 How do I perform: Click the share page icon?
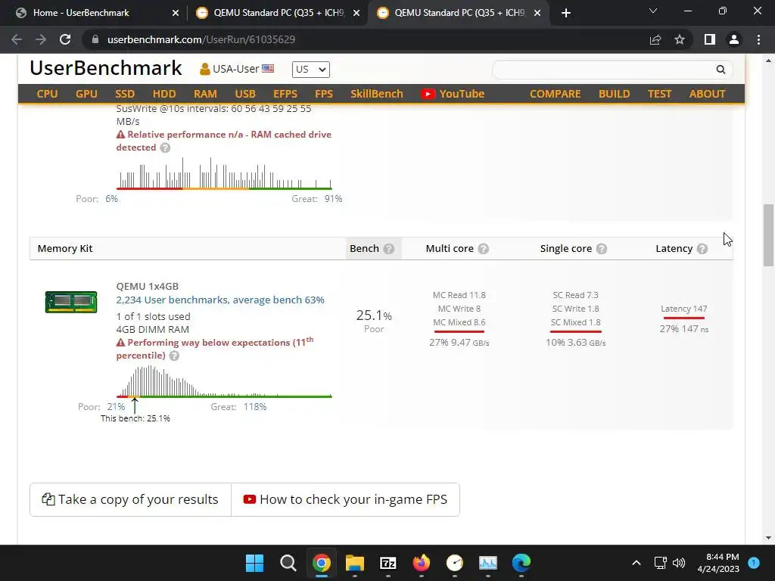click(655, 39)
